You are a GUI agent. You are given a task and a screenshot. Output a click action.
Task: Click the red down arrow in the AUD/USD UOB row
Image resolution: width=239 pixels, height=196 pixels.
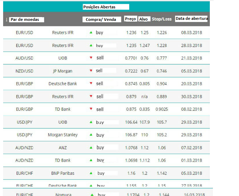point(91,58)
